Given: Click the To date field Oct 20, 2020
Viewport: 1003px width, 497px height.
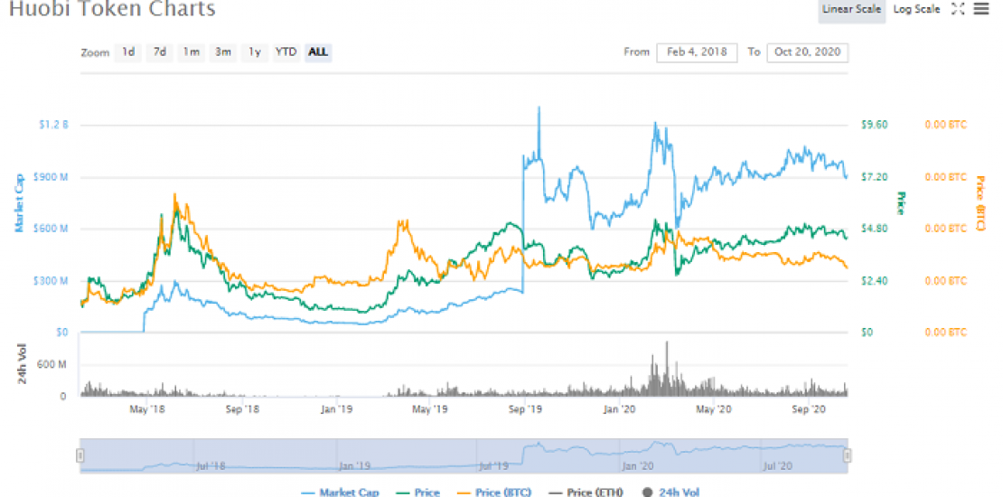Looking at the screenshot, I should [807, 52].
